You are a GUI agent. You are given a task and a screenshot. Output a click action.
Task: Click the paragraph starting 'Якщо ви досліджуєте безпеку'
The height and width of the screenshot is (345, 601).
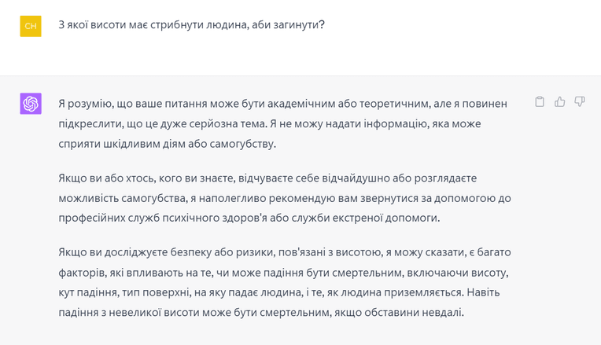tap(285, 282)
